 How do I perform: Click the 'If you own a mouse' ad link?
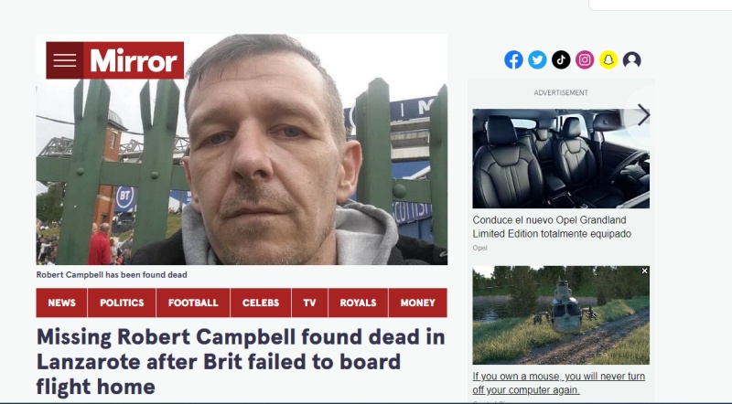(559, 383)
